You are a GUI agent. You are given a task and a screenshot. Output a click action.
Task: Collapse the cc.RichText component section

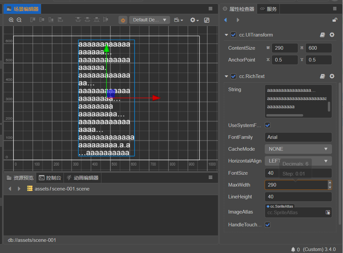(x=226, y=76)
